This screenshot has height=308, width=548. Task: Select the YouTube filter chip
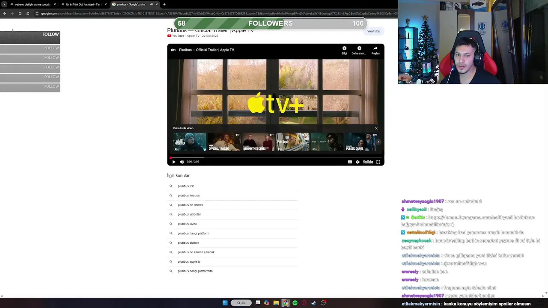pyautogui.click(x=373, y=31)
